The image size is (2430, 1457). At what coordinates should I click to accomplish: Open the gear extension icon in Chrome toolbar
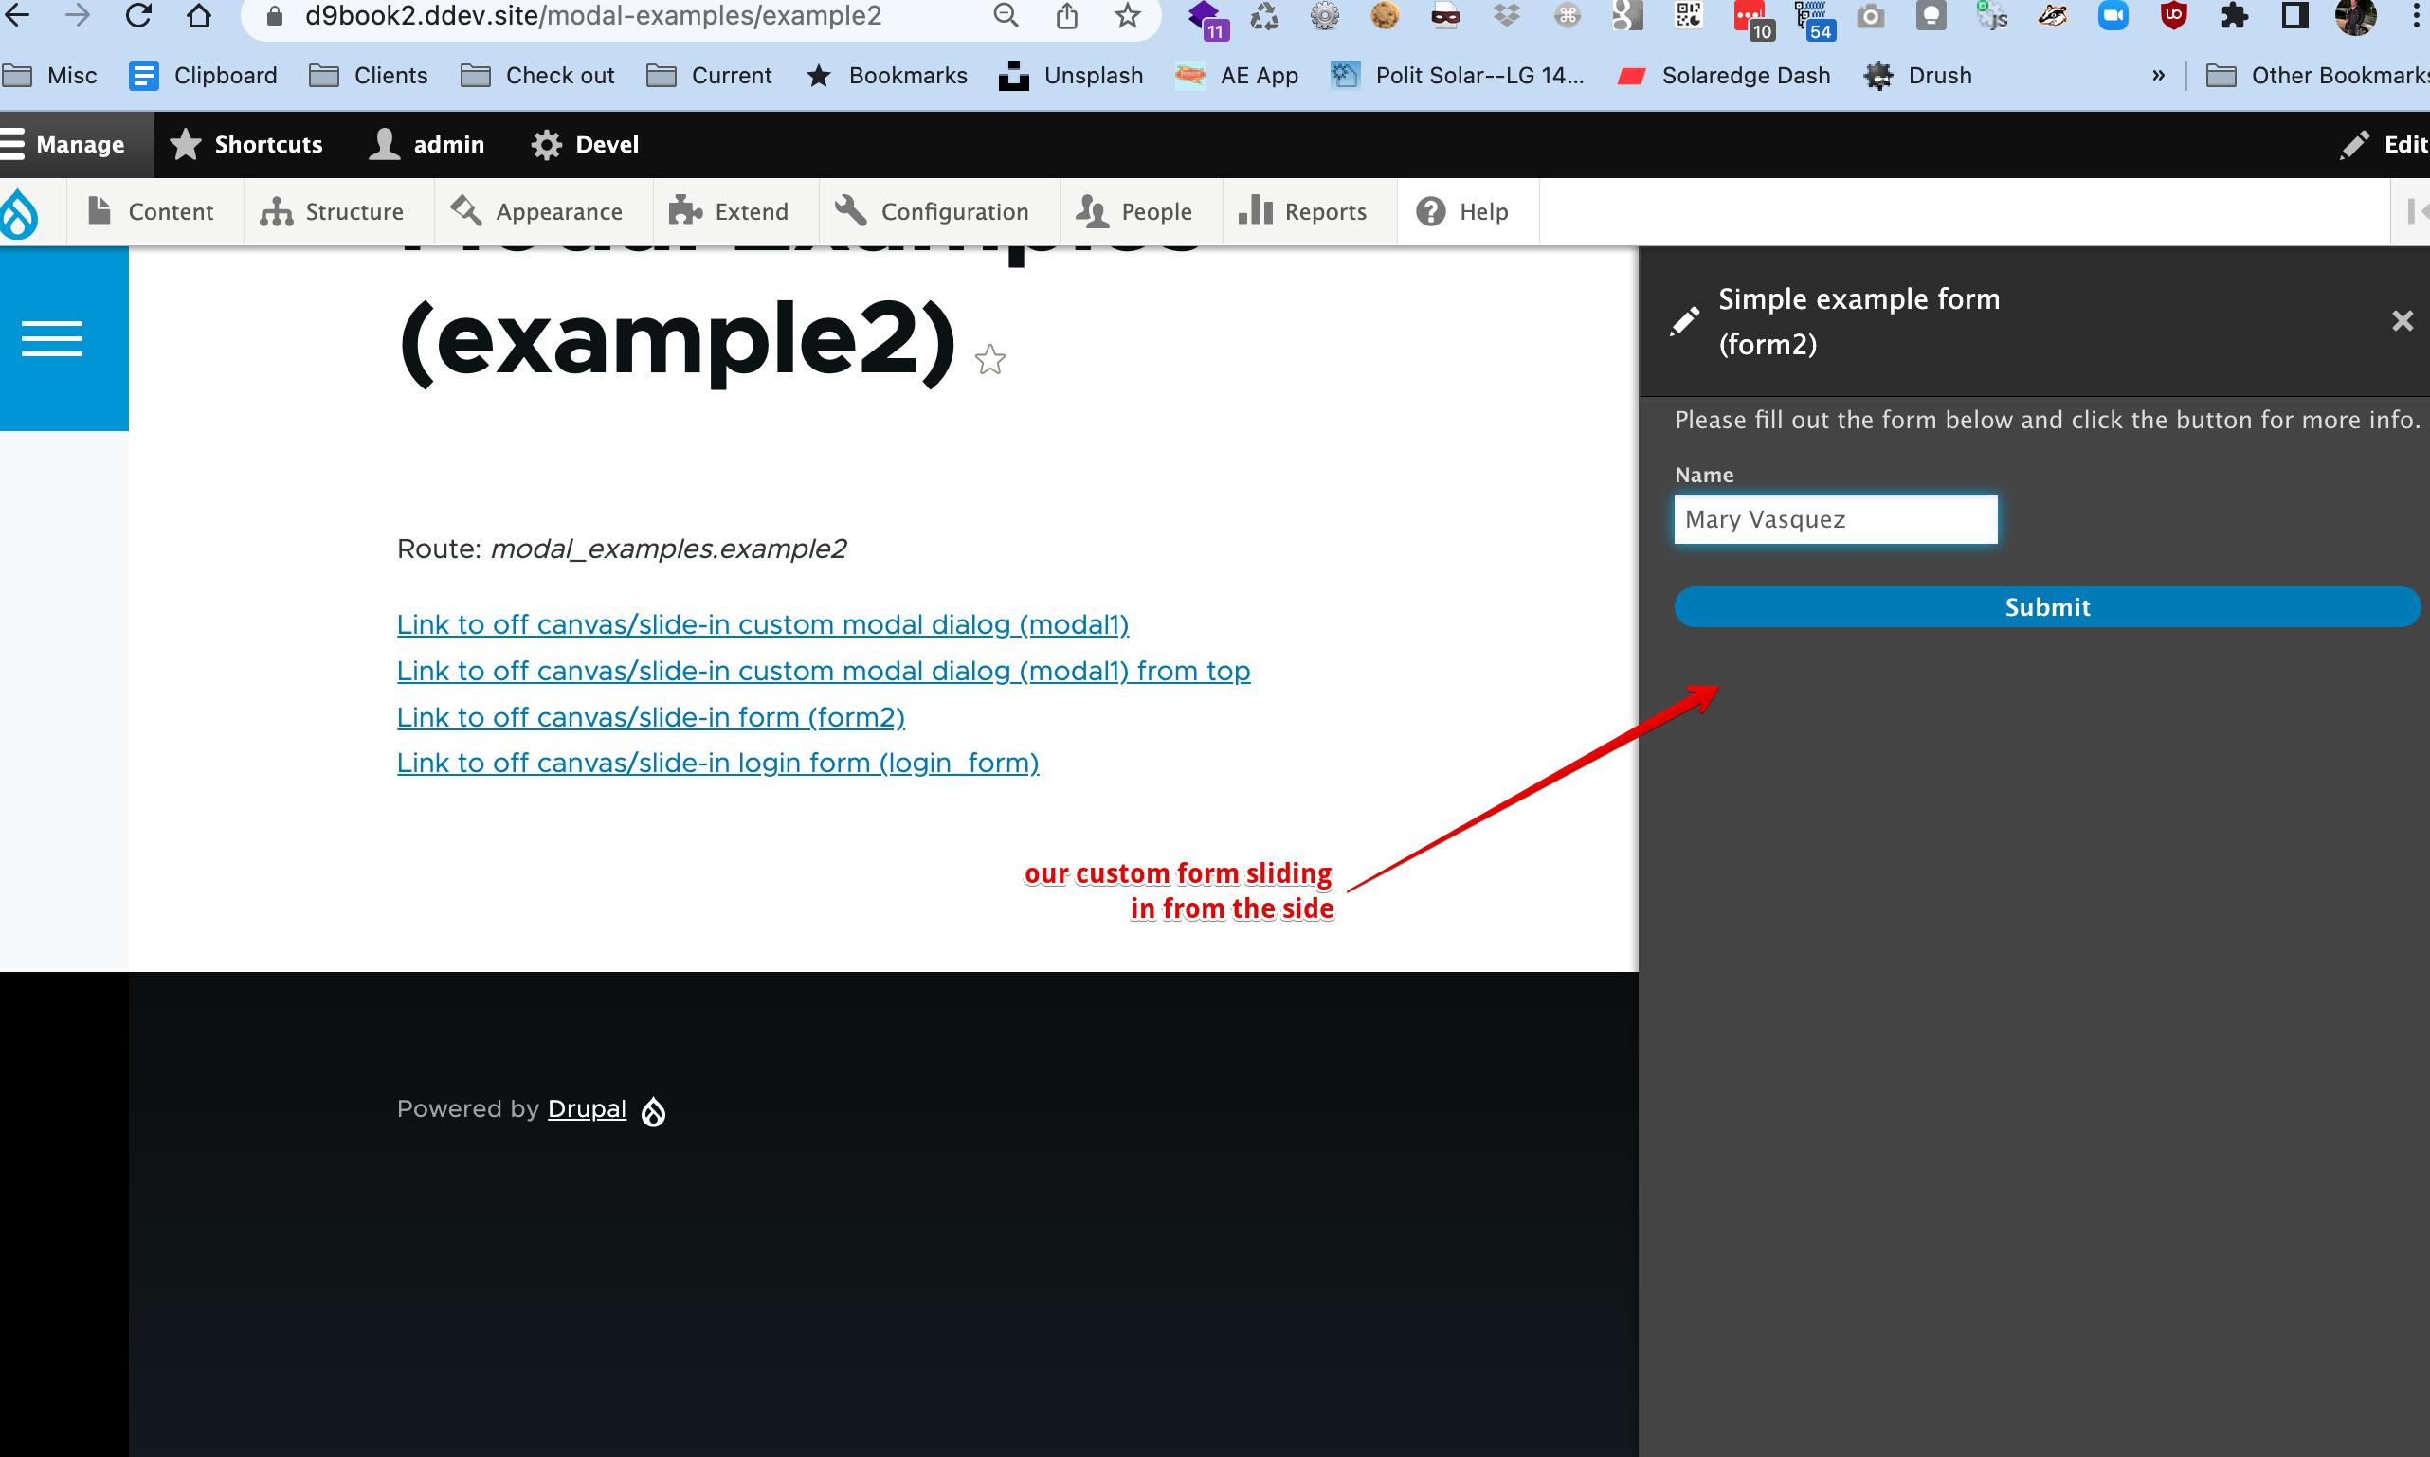[x=1324, y=15]
